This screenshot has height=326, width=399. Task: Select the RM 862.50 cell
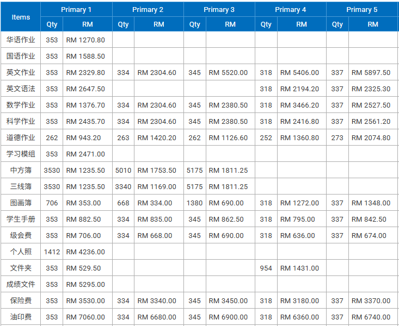(x=230, y=219)
